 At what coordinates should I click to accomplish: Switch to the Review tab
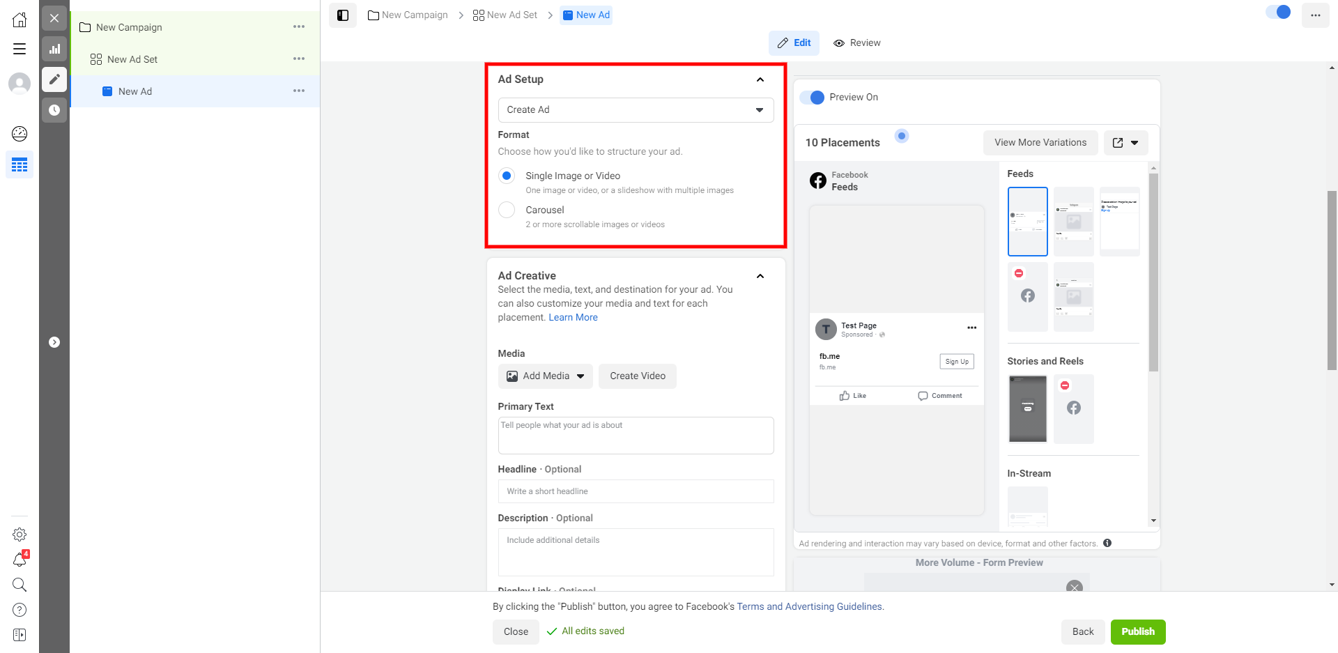pos(857,43)
